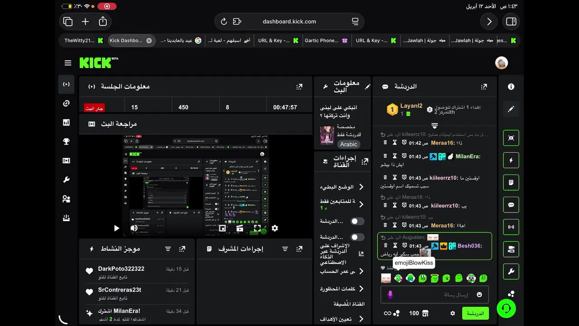
Task: Close the Kick Dashboard browser tab
Action: pos(149,40)
